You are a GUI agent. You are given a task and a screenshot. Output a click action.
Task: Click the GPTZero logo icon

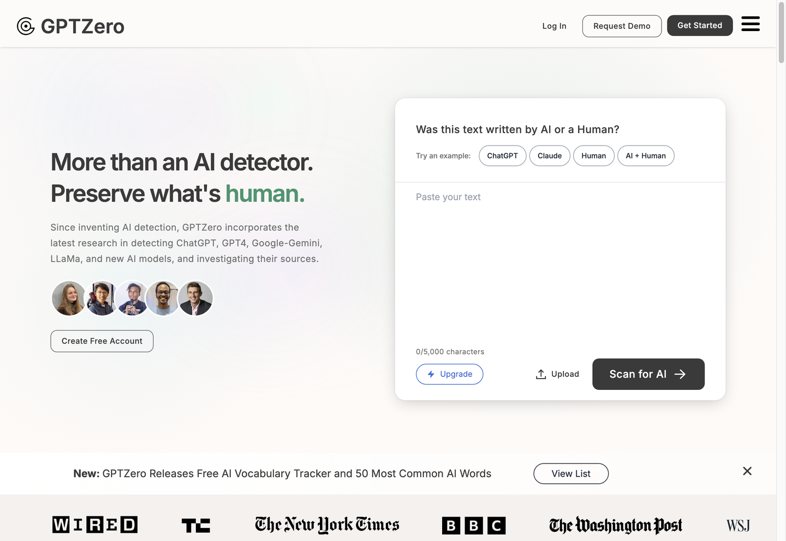[x=26, y=26]
